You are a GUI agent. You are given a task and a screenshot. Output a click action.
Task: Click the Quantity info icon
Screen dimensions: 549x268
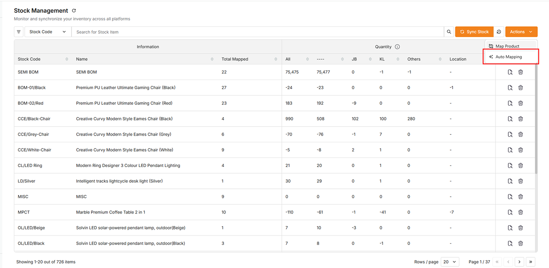[397, 47]
